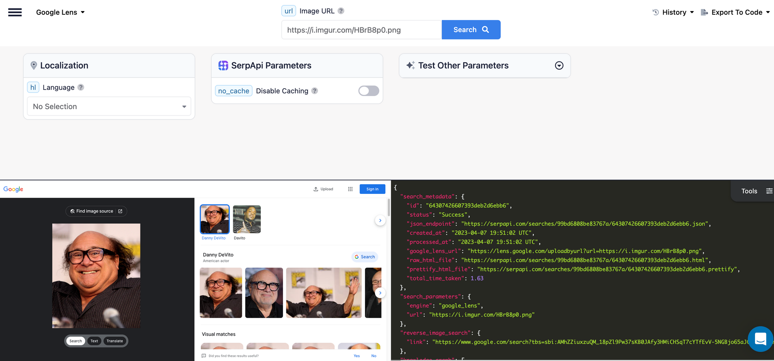
Task: Open the hamburger main menu
Action: 15,12
